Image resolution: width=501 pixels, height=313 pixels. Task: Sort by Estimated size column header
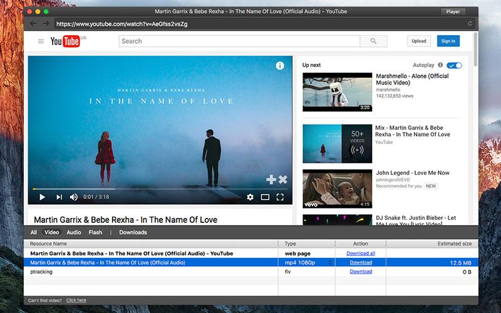[x=432, y=244]
